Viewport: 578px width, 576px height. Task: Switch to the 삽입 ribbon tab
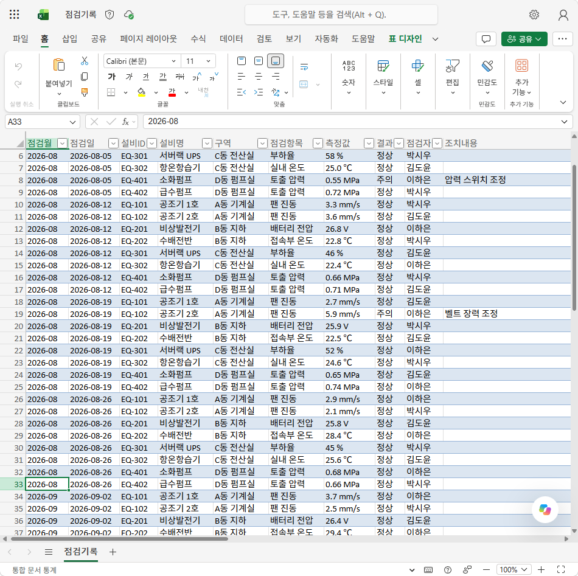click(x=69, y=39)
